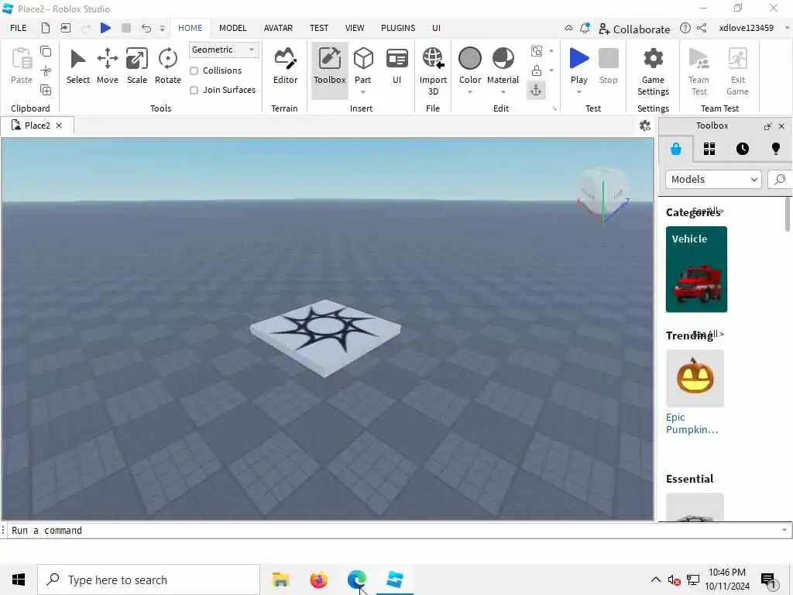
Task: Switch to the AVATAR ribbon tab
Action: tap(278, 28)
